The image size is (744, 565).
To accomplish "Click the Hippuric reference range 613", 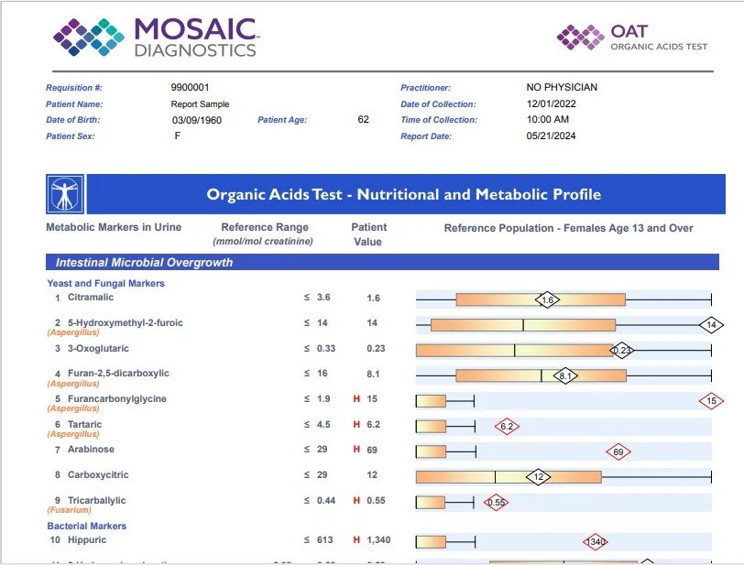I will tap(324, 540).
